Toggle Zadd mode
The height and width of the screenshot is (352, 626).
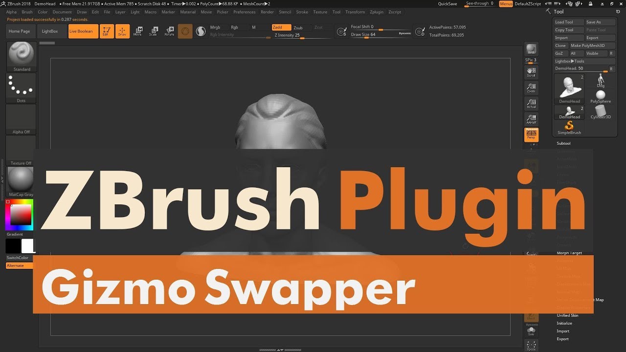281,27
